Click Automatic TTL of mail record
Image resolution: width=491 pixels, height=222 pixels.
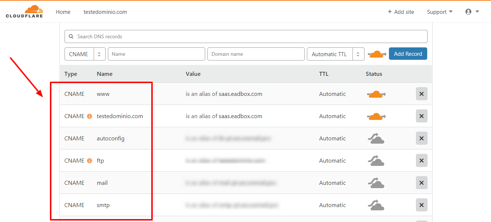point(332,183)
